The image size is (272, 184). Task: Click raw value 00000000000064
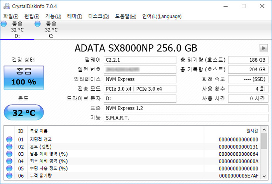[238, 154]
